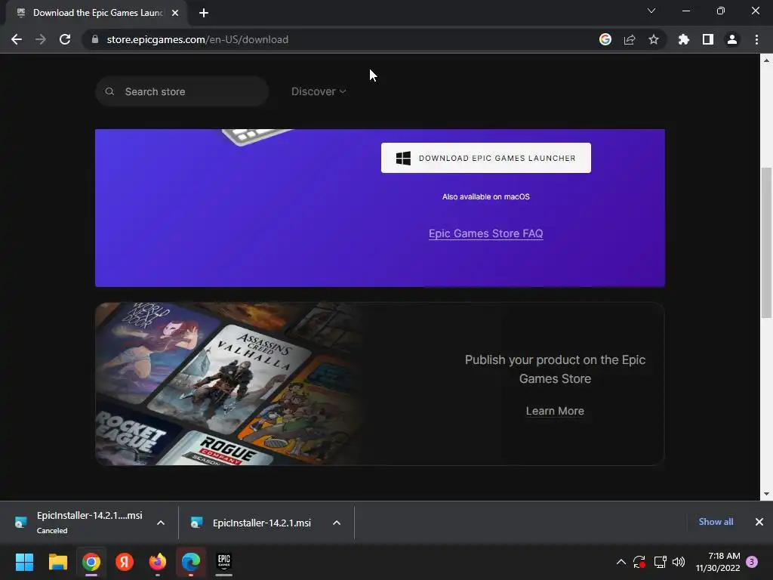Open Chrome's three-dot menu
Image resolution: width=773 pixels, height=580 pixels.
(x=756, y=39)
